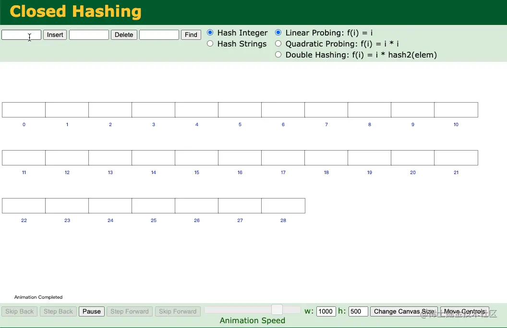Click the canvas width field
Screen dimensions: 507x328
point(326,312)
